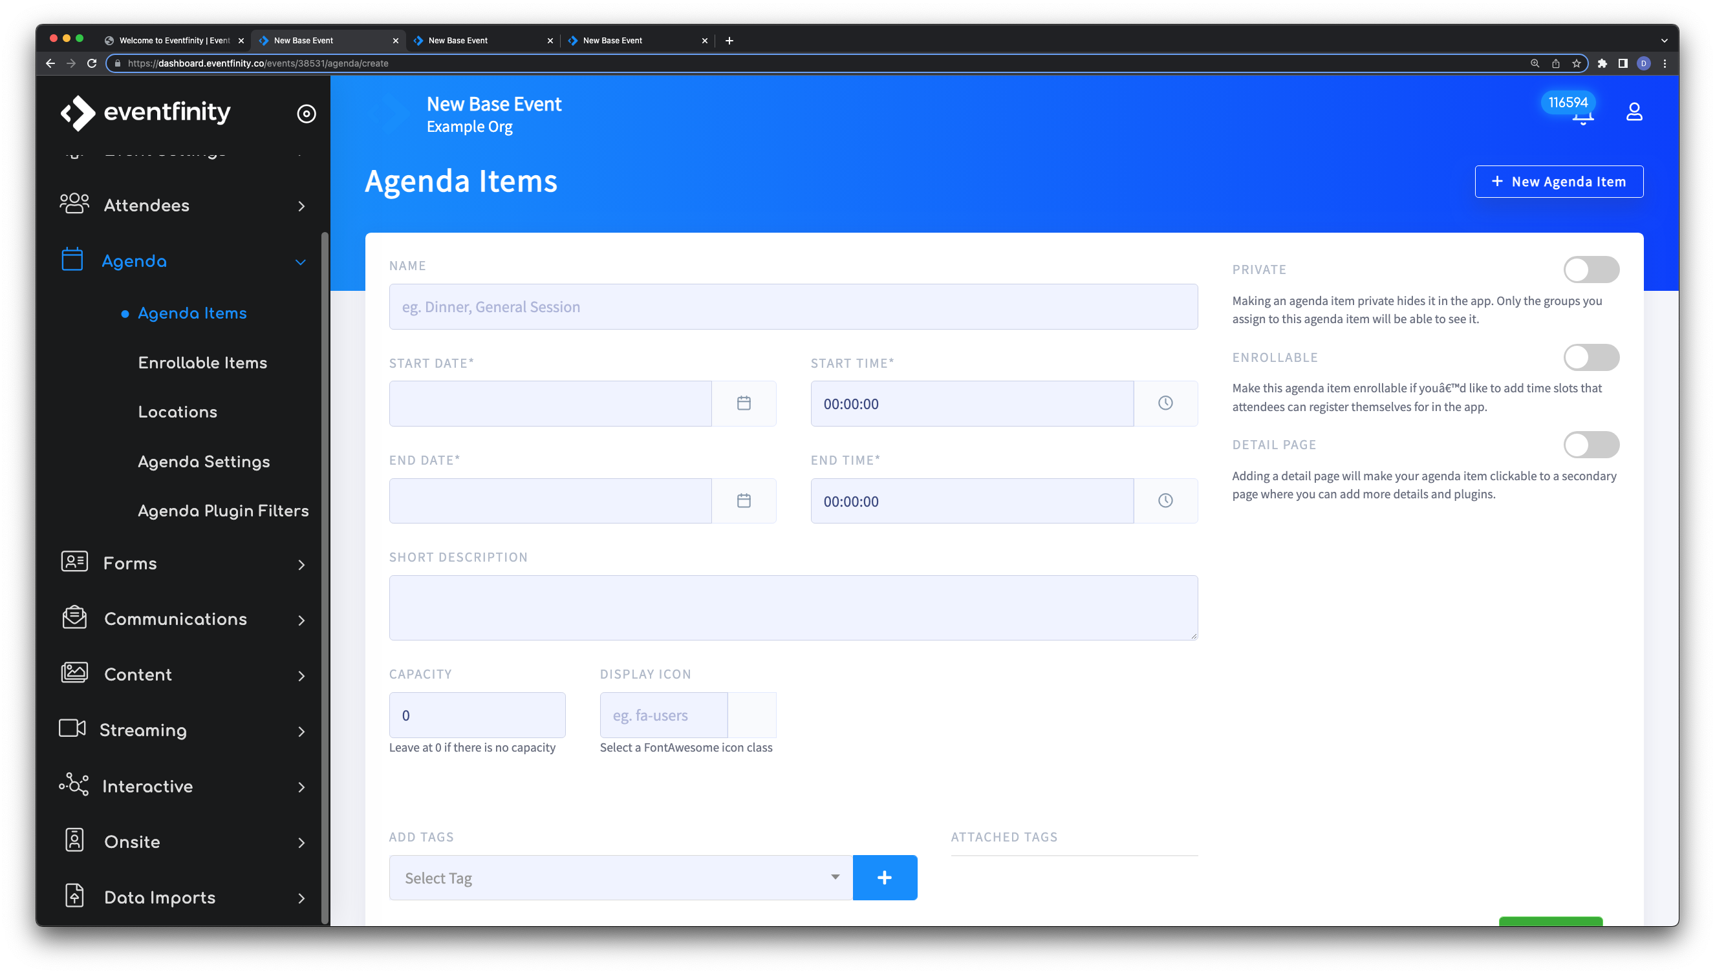Screen dimensions: 1715x974
Task: Focus the End Time input field
Action: pos(972,501)
